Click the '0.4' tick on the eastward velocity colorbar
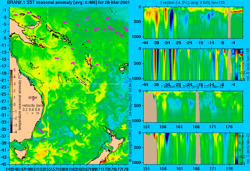250x171 pixels. tap(241, 52)
